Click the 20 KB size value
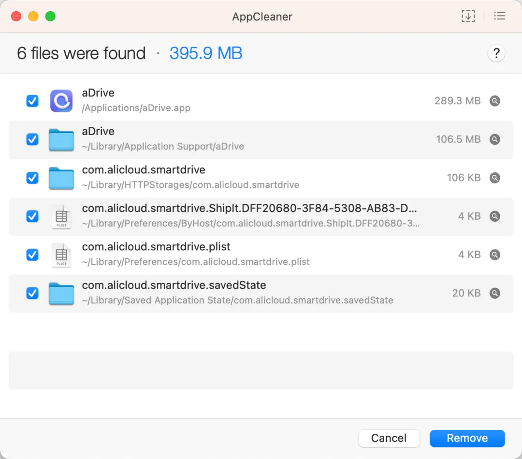 [x=466, y=293]
